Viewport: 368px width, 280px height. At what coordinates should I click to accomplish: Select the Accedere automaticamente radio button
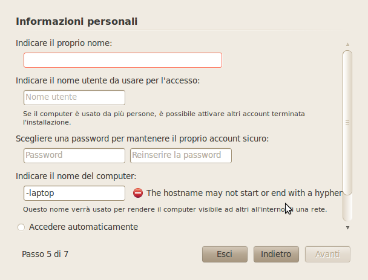[22, 227]
